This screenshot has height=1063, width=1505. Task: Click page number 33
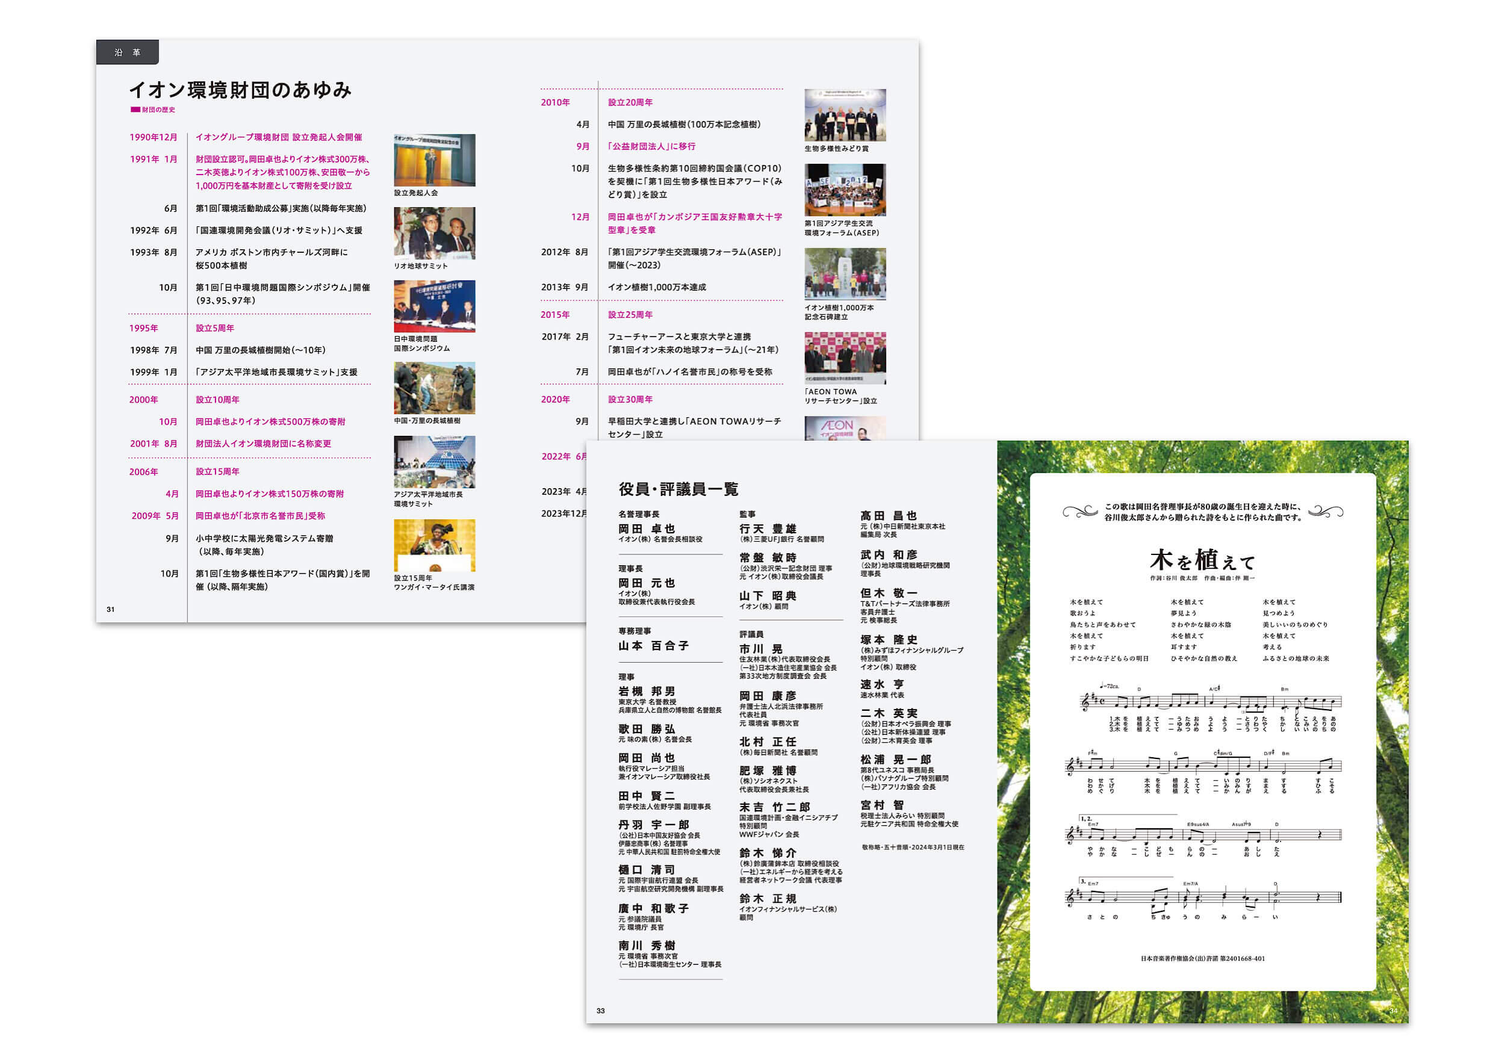pos(600,1011)
